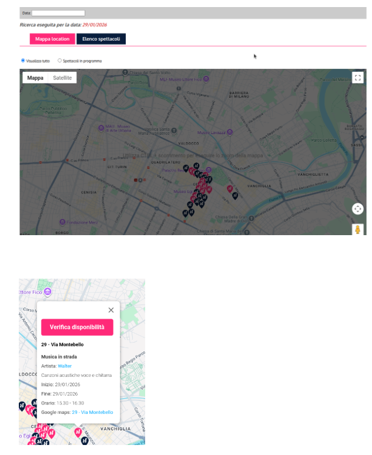The width and height of the screenshot is (372, 455).
Task: Focus the Data date input field
Action: 58,13
